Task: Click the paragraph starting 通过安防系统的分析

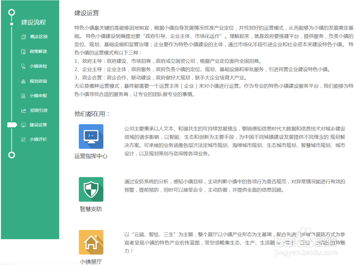Action: click(x=235, y=186)
